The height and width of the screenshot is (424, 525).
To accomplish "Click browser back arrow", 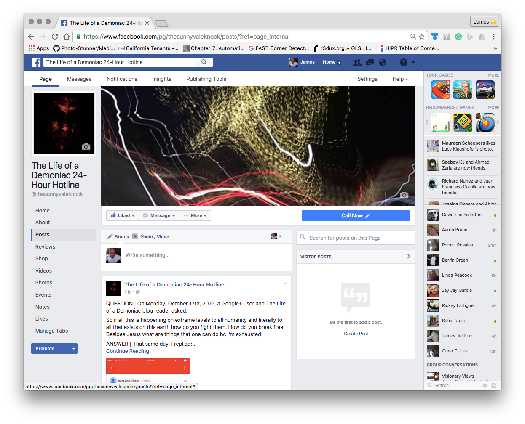I will (31, 37).
